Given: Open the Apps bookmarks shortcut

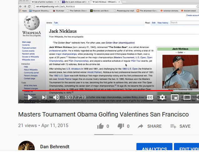Looking at the screenshot, I should (x=23, y=11).
